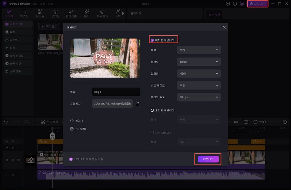Close the 내보내기 export dialog
The width and height of the screenshot is (291, 190).
tap(224, 27)
